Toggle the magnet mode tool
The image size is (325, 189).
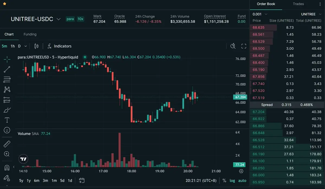coord(7,168)
